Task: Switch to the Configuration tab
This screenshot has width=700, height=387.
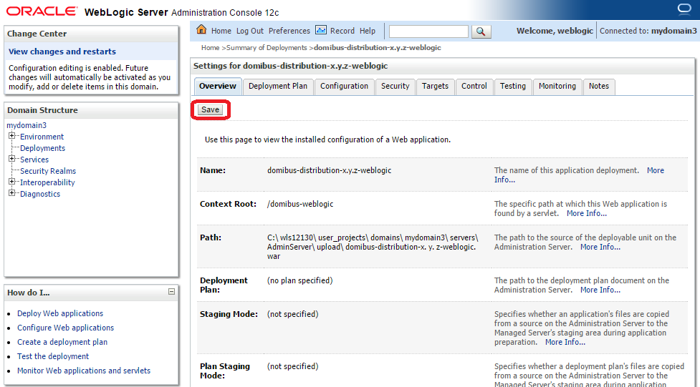Action: tap(344, 86)
